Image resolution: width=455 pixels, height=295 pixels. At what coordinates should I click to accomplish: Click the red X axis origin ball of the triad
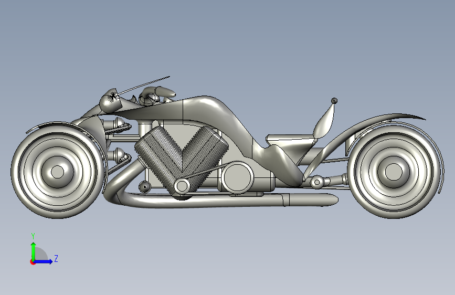(32, 262)
